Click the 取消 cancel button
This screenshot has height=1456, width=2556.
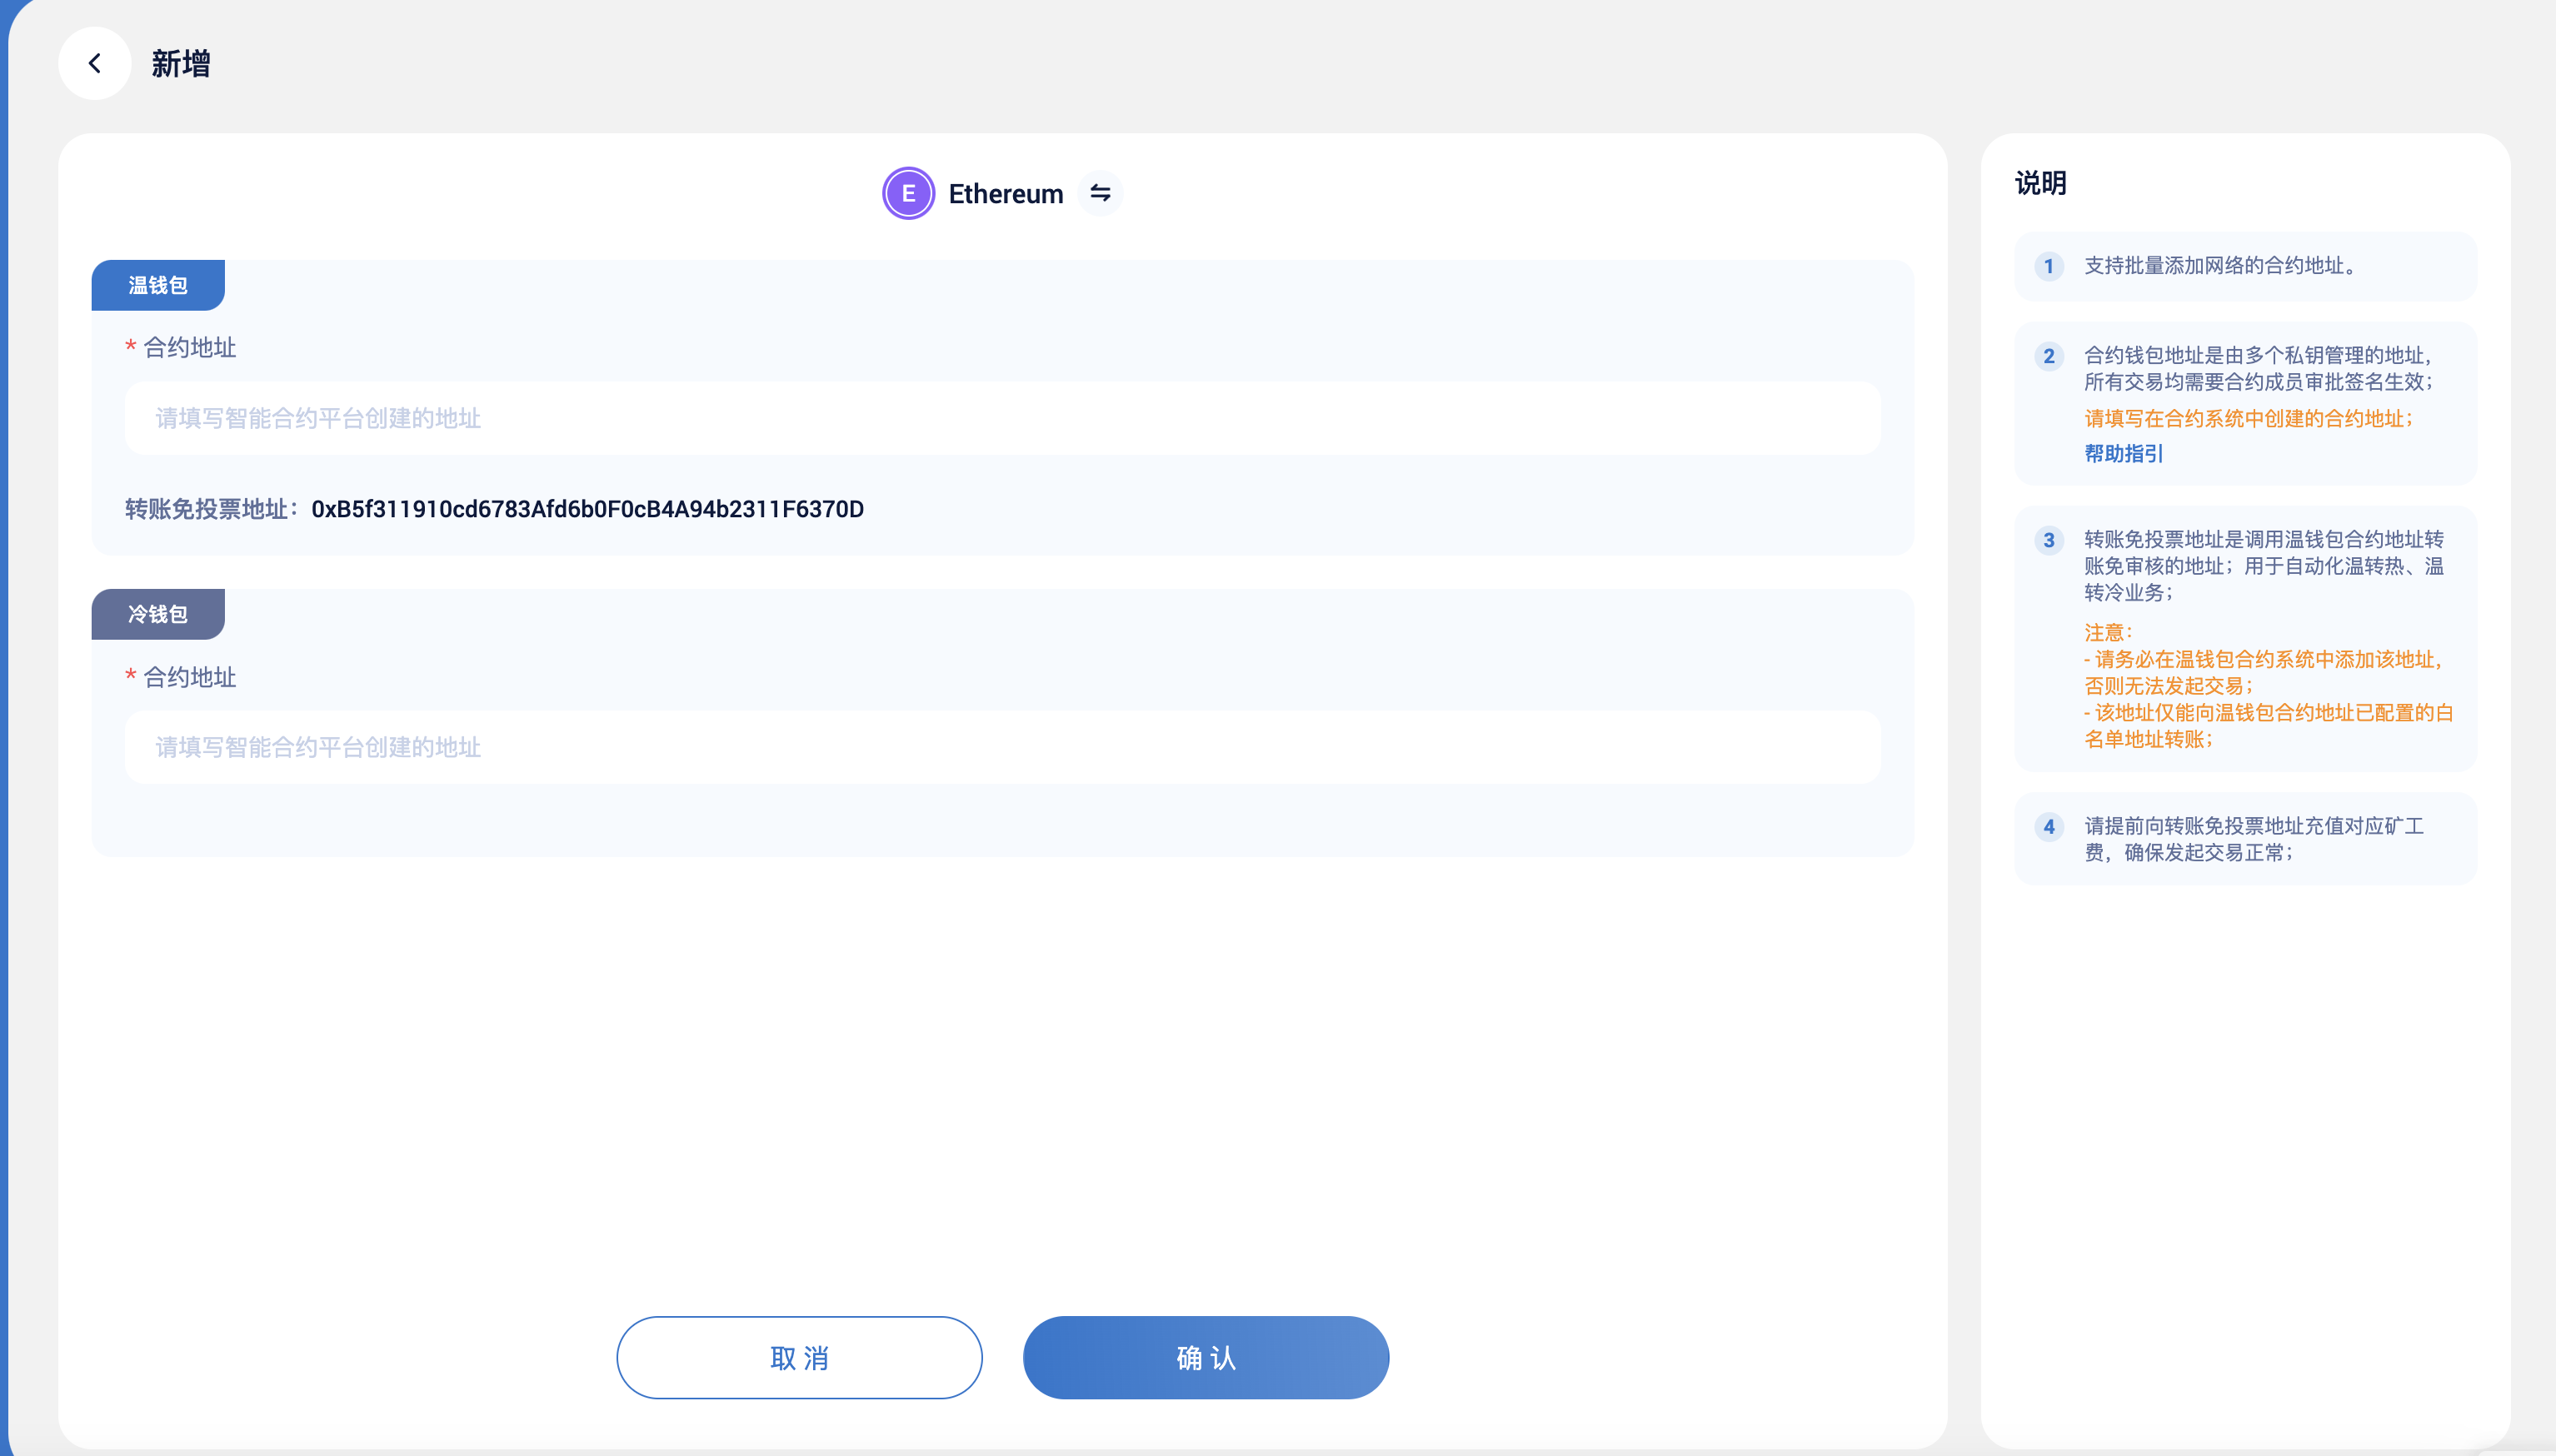click(x=798, y=1357)
